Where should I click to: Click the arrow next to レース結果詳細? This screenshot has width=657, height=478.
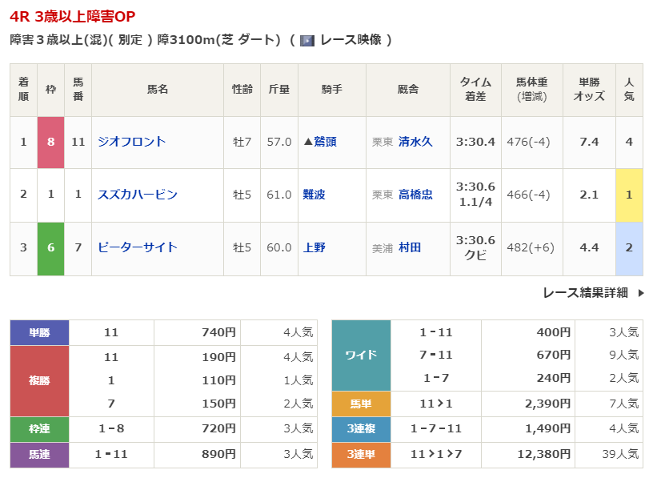coord(640,293)
